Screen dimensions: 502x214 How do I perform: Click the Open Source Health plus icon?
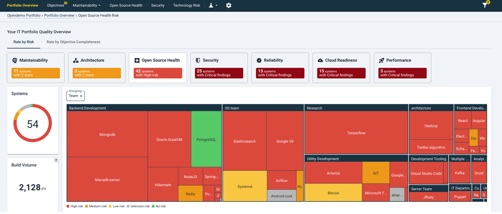(x=137, y=60)
